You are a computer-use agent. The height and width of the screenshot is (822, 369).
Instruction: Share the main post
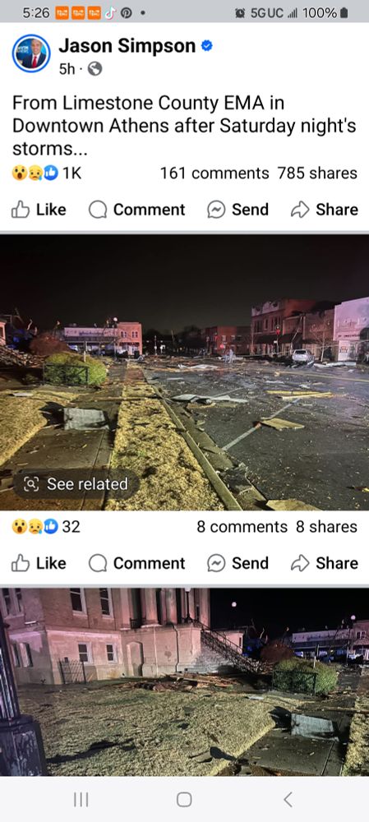325,210
